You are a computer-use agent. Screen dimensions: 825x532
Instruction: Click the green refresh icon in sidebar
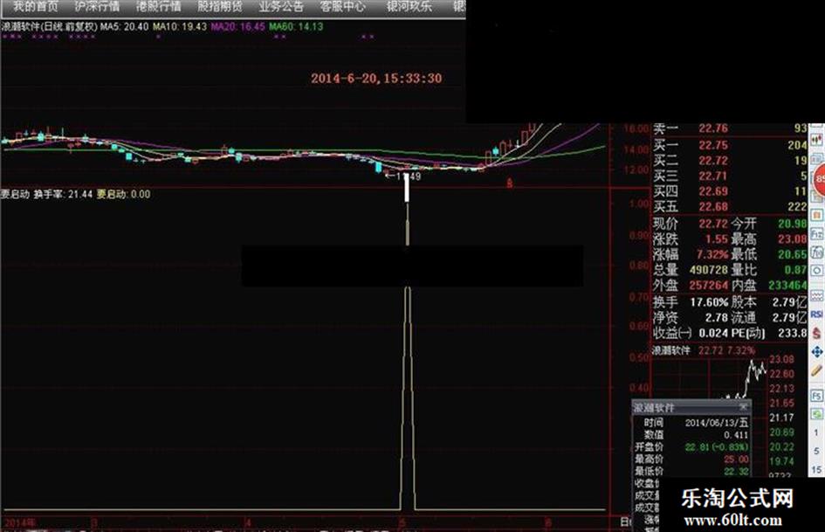pyautogui.click(x=816, y=414)
